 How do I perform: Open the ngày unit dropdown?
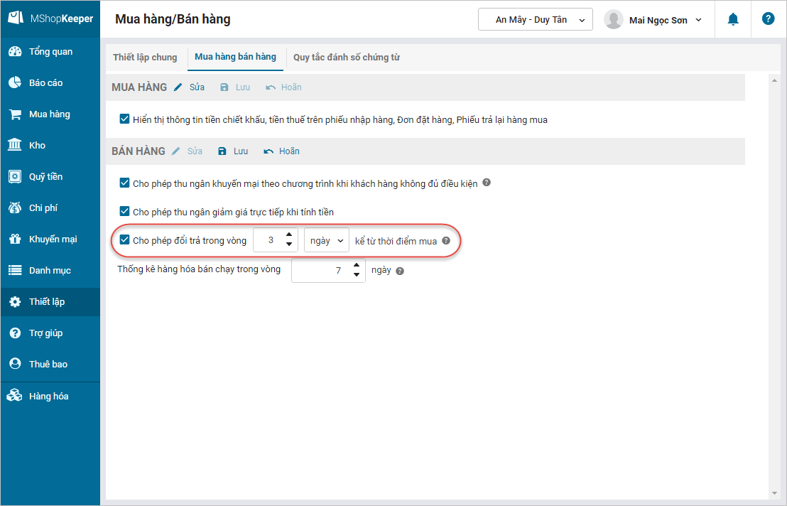[326, 240]
